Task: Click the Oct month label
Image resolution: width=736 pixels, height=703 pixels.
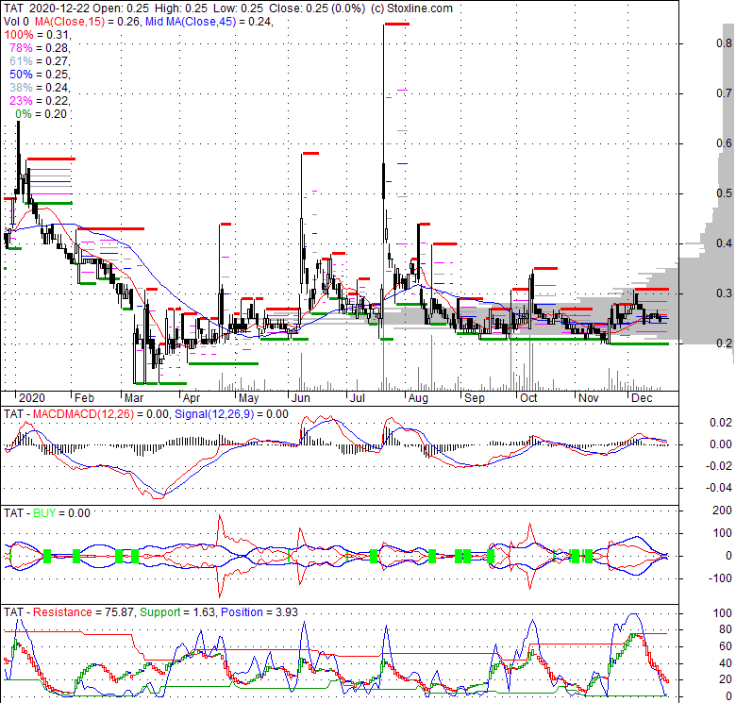Action: click(x=528, y=398)
